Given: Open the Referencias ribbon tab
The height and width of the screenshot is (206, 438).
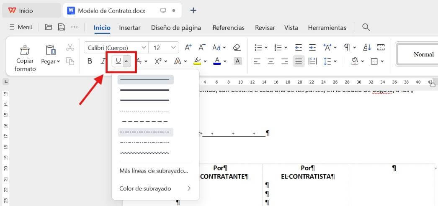Looking at the screenshot, I should (x=229, y=28).
